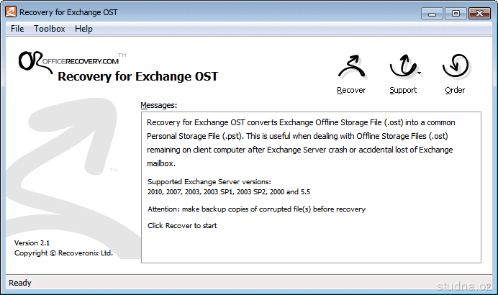The height and width of the screenshot is (295, 498).
Task: Click the 'Version 2.1' text
Action: tap(32, 243)
